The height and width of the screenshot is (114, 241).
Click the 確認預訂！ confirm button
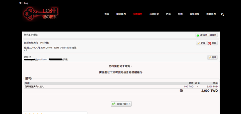(121, 104)
